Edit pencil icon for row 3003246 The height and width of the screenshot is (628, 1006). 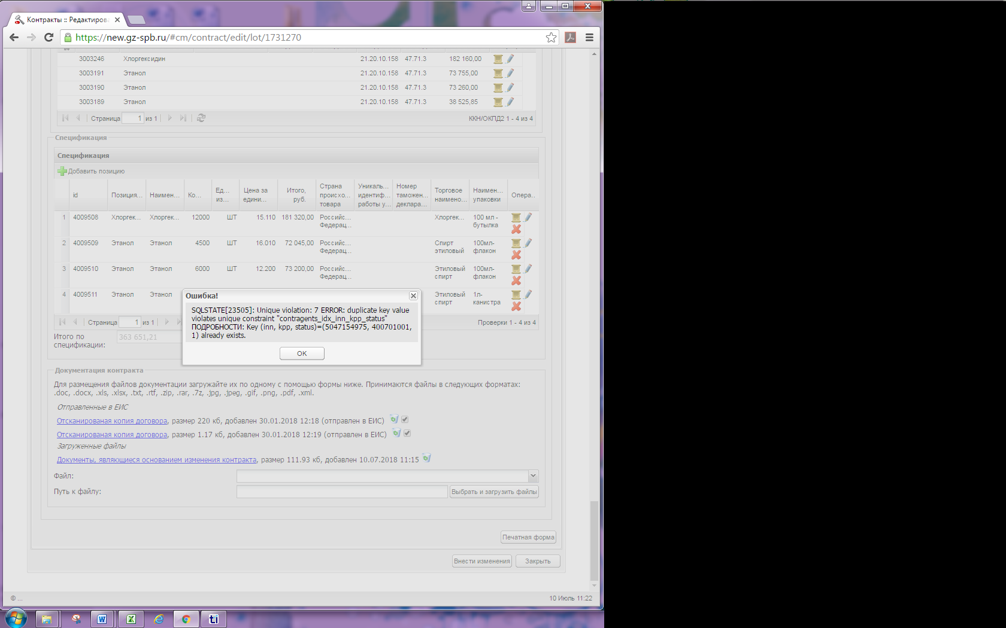(x=510, y=59)
